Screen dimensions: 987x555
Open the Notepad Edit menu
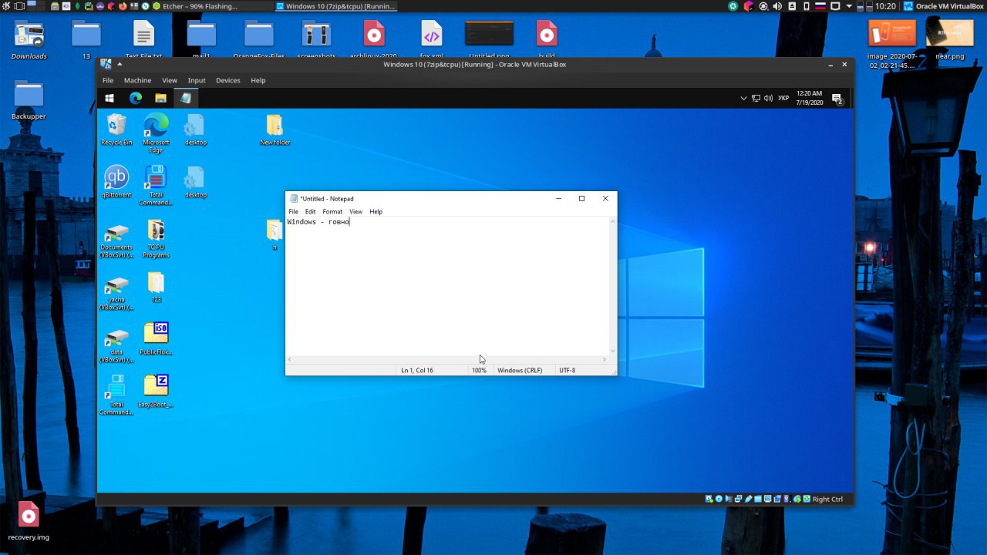pos(310,211)
